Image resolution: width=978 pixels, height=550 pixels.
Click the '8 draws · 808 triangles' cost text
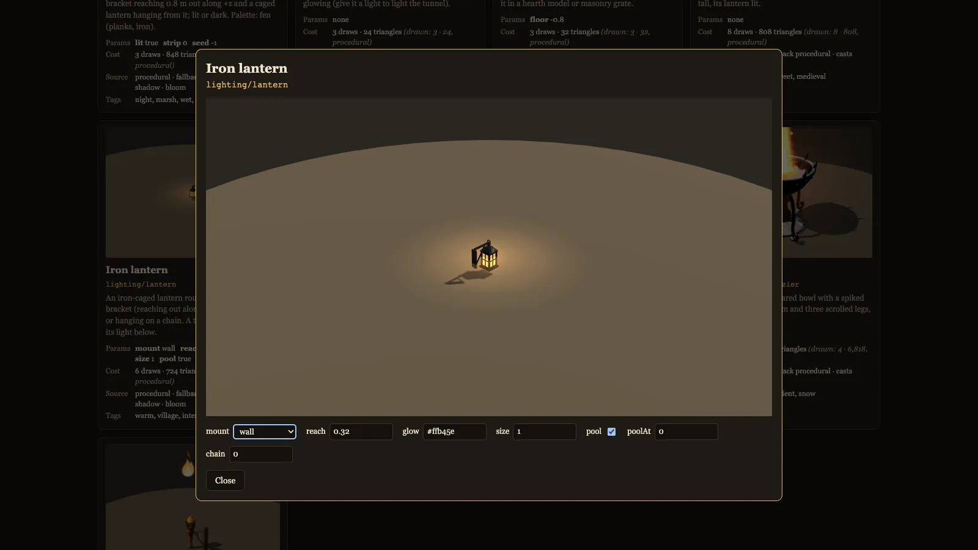765,32
